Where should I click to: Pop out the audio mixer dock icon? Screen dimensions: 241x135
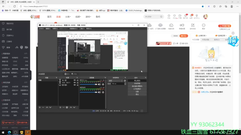(105, 78)
